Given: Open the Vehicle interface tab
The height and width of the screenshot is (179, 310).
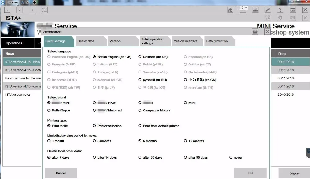Looking at the screenshot, I should tap(187, 41).
